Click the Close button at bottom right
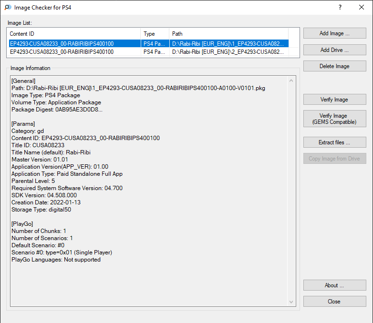 334,302
